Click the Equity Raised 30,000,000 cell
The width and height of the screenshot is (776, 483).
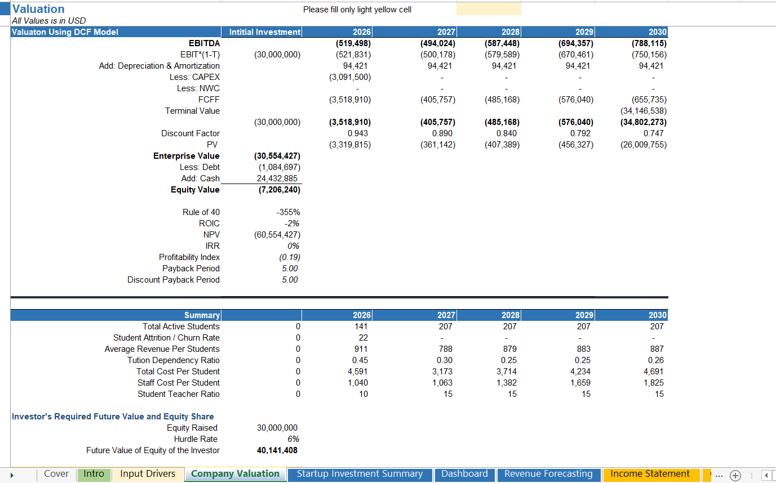277,428
